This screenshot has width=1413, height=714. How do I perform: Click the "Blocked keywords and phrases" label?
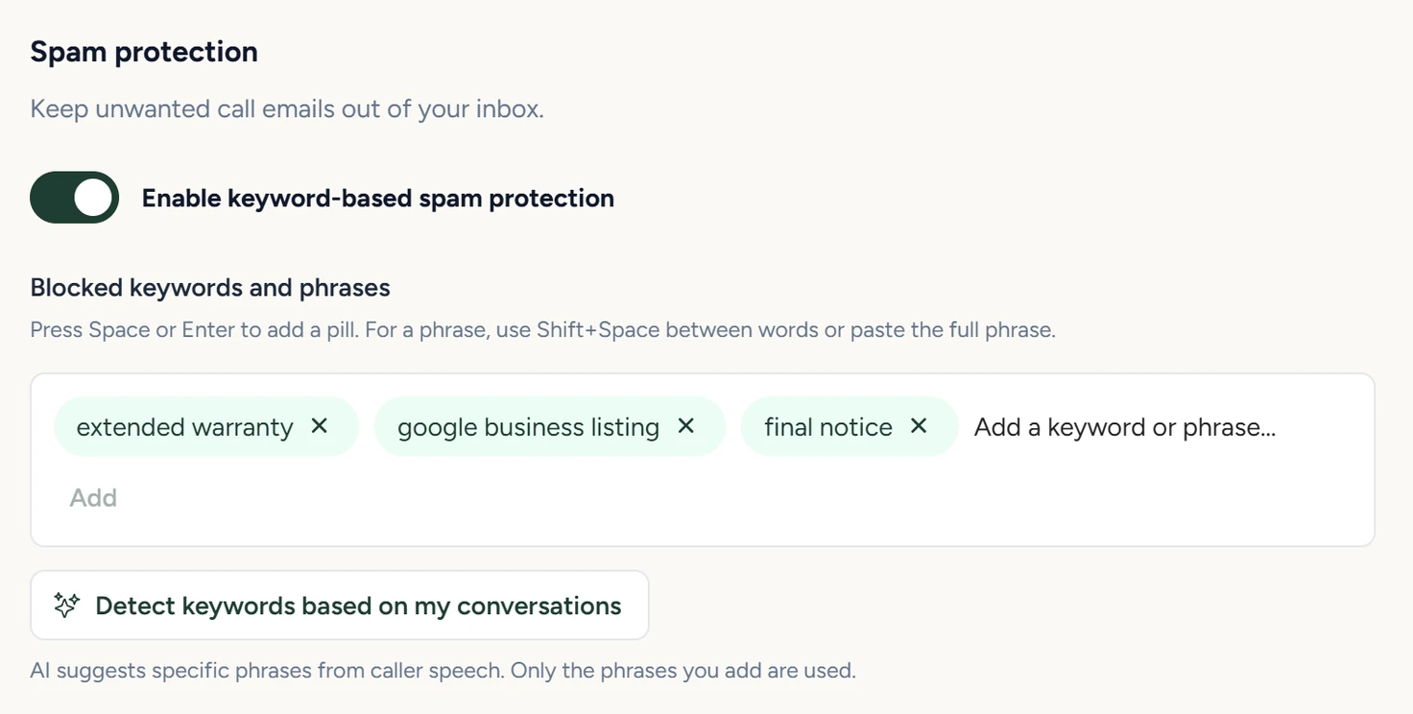[210, 288]
